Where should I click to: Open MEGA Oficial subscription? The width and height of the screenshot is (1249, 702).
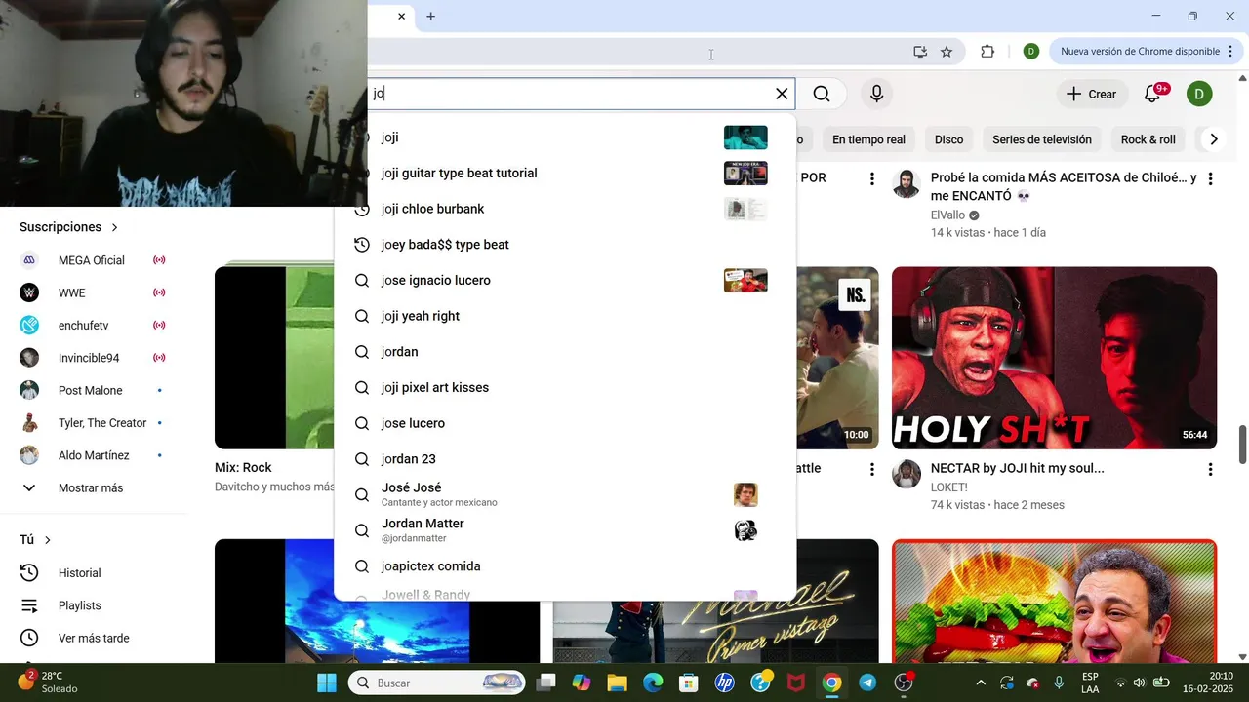point(93,260)
